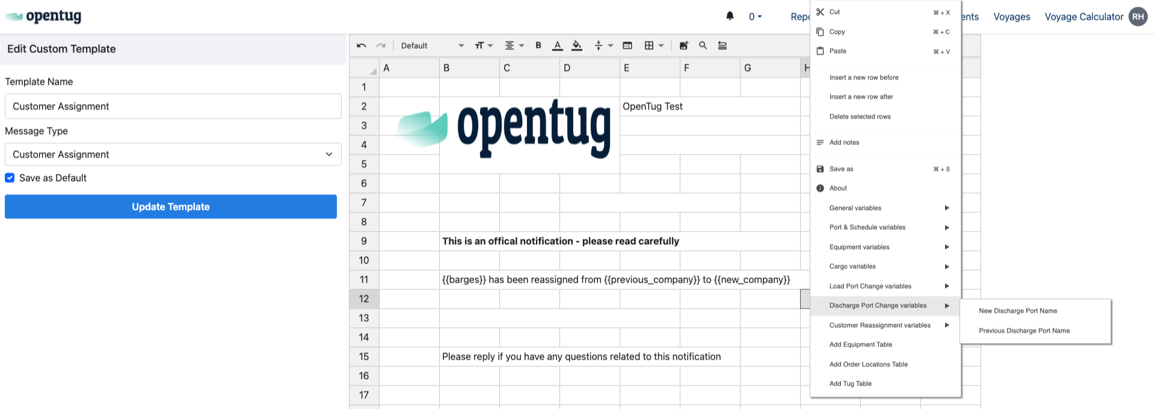
Task: Click the merge cells icon
Action: point(627,46)
